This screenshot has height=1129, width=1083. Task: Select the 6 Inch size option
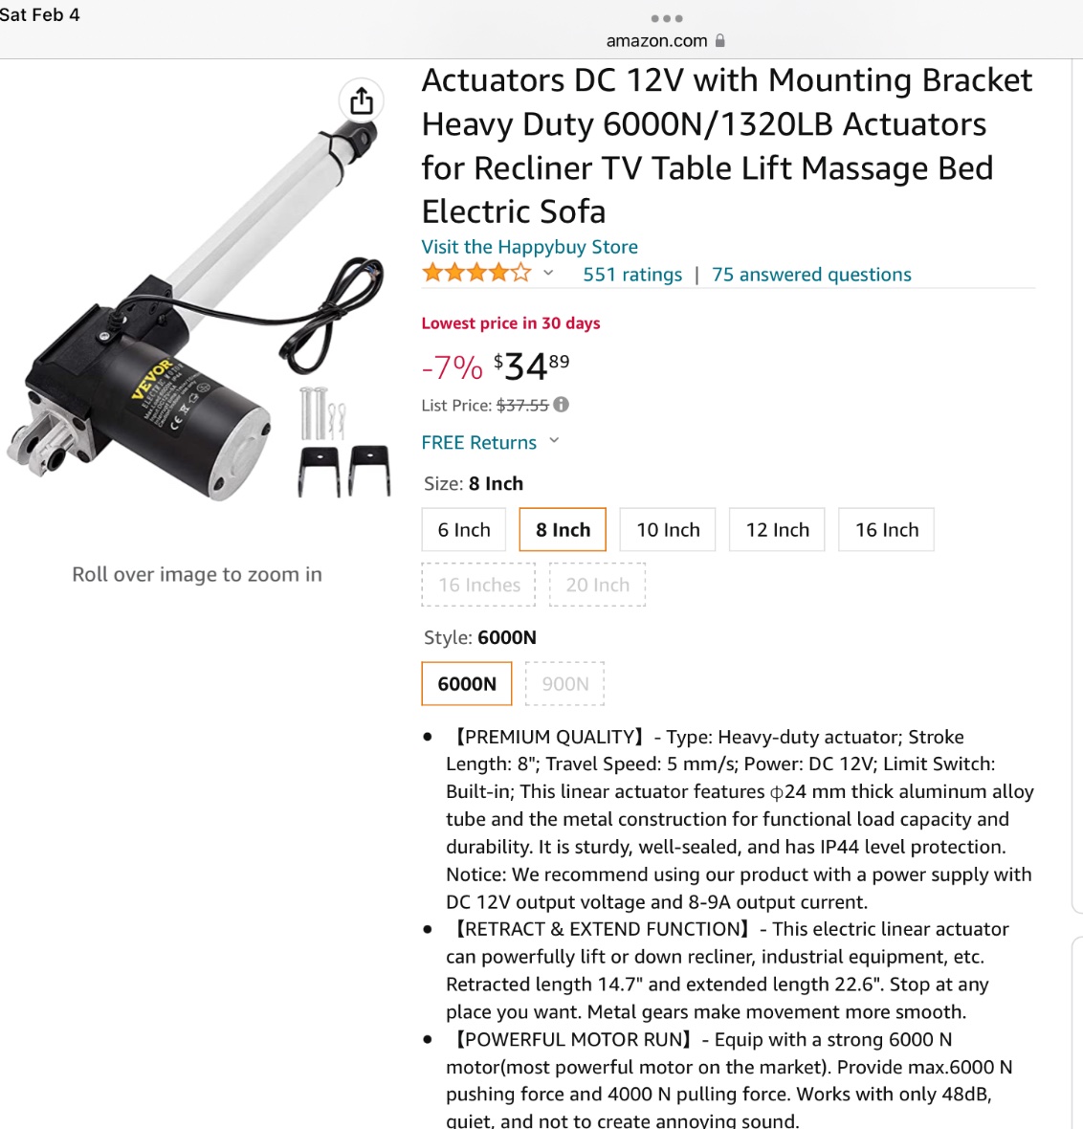[464, 530]
